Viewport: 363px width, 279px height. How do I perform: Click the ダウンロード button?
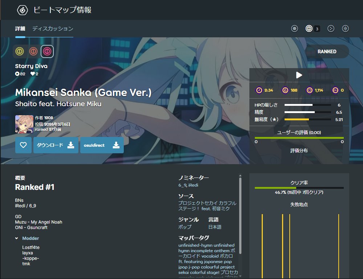[x=56, y=145]
